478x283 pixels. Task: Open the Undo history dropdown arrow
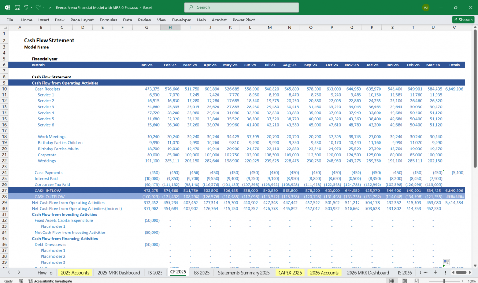click(x=31, y=7)
